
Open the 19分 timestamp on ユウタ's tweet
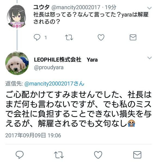[x=110, y=7]
